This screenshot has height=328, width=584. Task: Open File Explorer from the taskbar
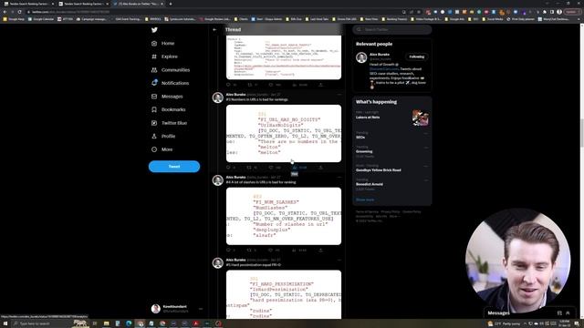click(106, 323)
